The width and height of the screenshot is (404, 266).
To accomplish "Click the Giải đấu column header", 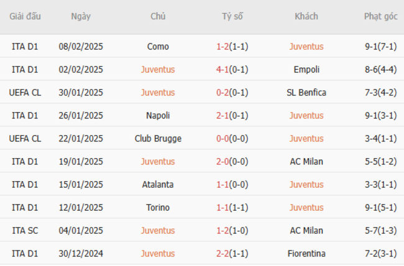I will pos(25,17).
